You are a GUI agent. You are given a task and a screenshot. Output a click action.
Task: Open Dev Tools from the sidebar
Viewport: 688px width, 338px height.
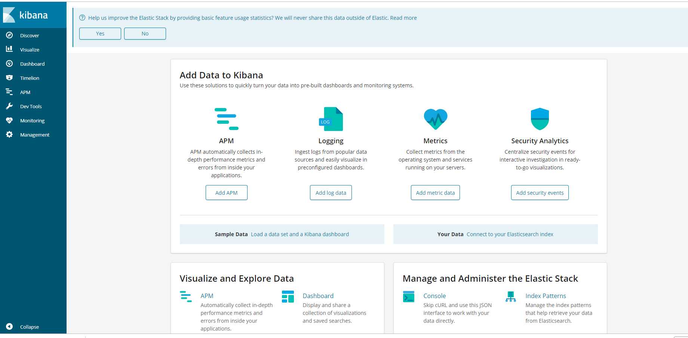point(31,106)
